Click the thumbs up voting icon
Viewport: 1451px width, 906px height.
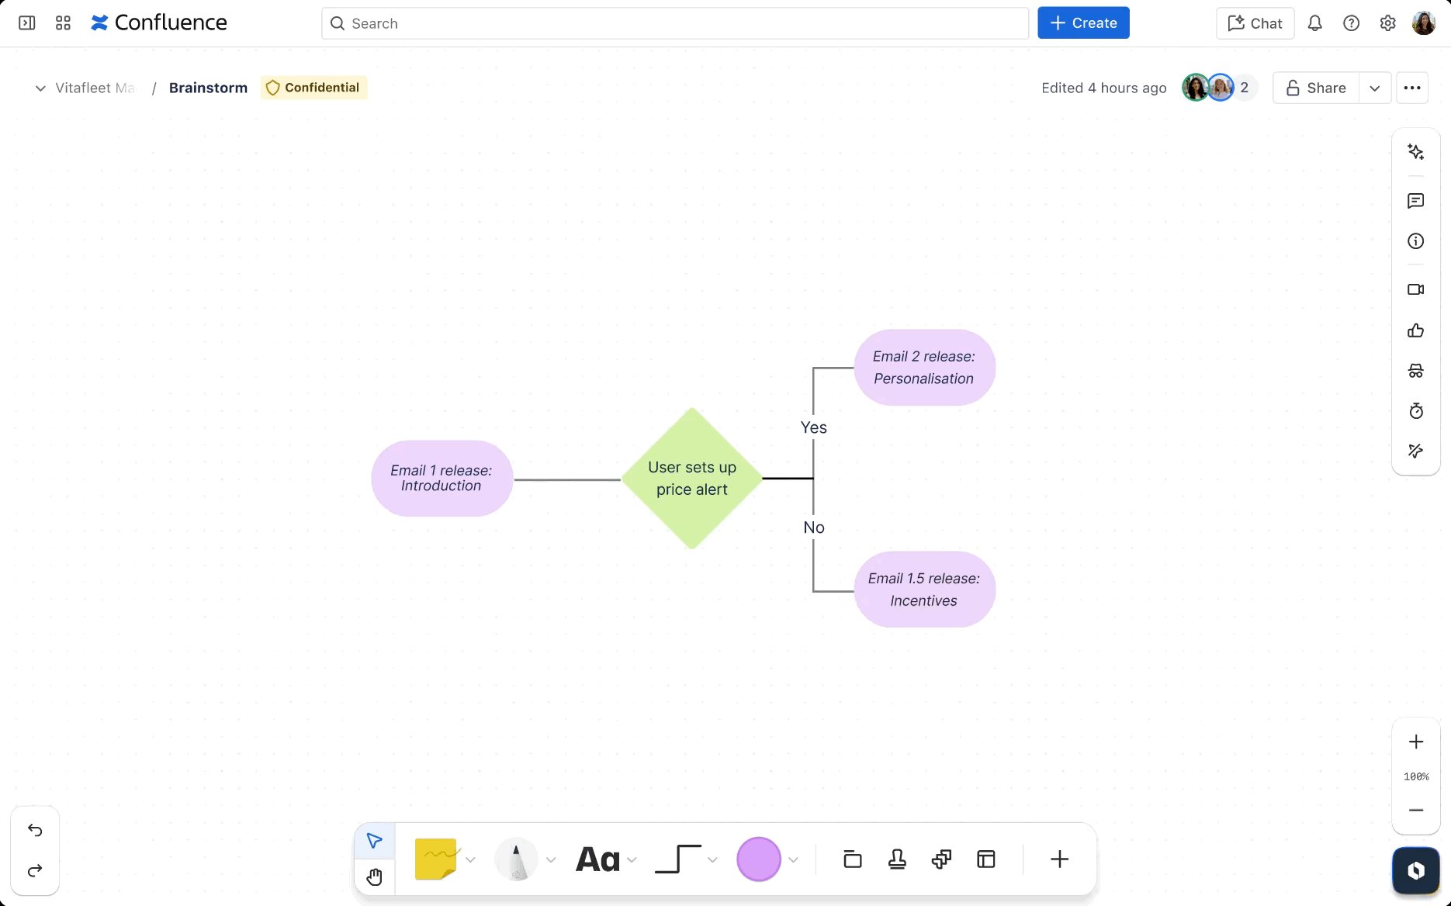(x=1416, y=331)
